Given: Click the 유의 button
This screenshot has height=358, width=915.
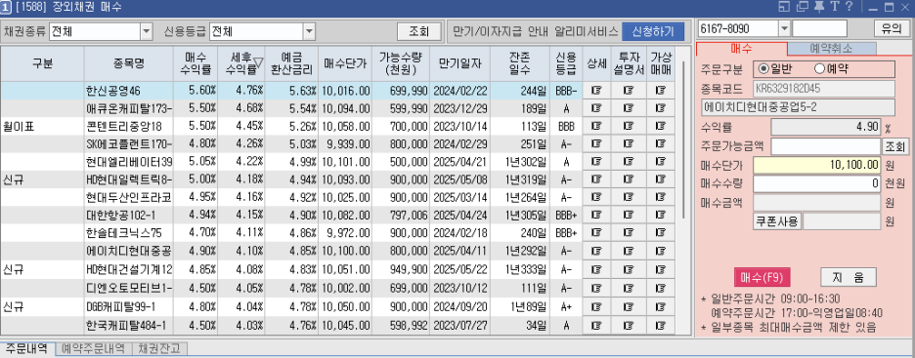Looking at the screenshot, I should click(892, 28).
